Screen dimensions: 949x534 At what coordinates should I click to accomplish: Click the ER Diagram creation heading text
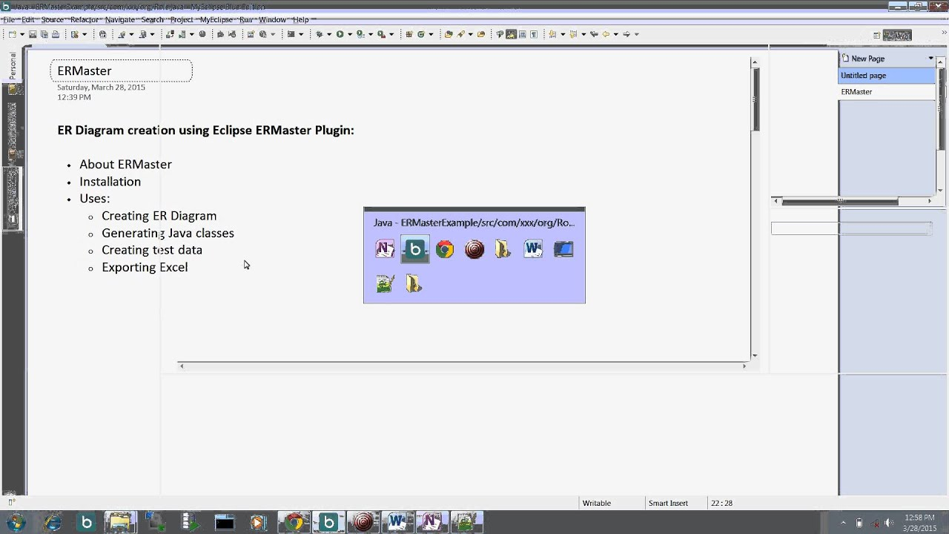click(x=205, y=130)
